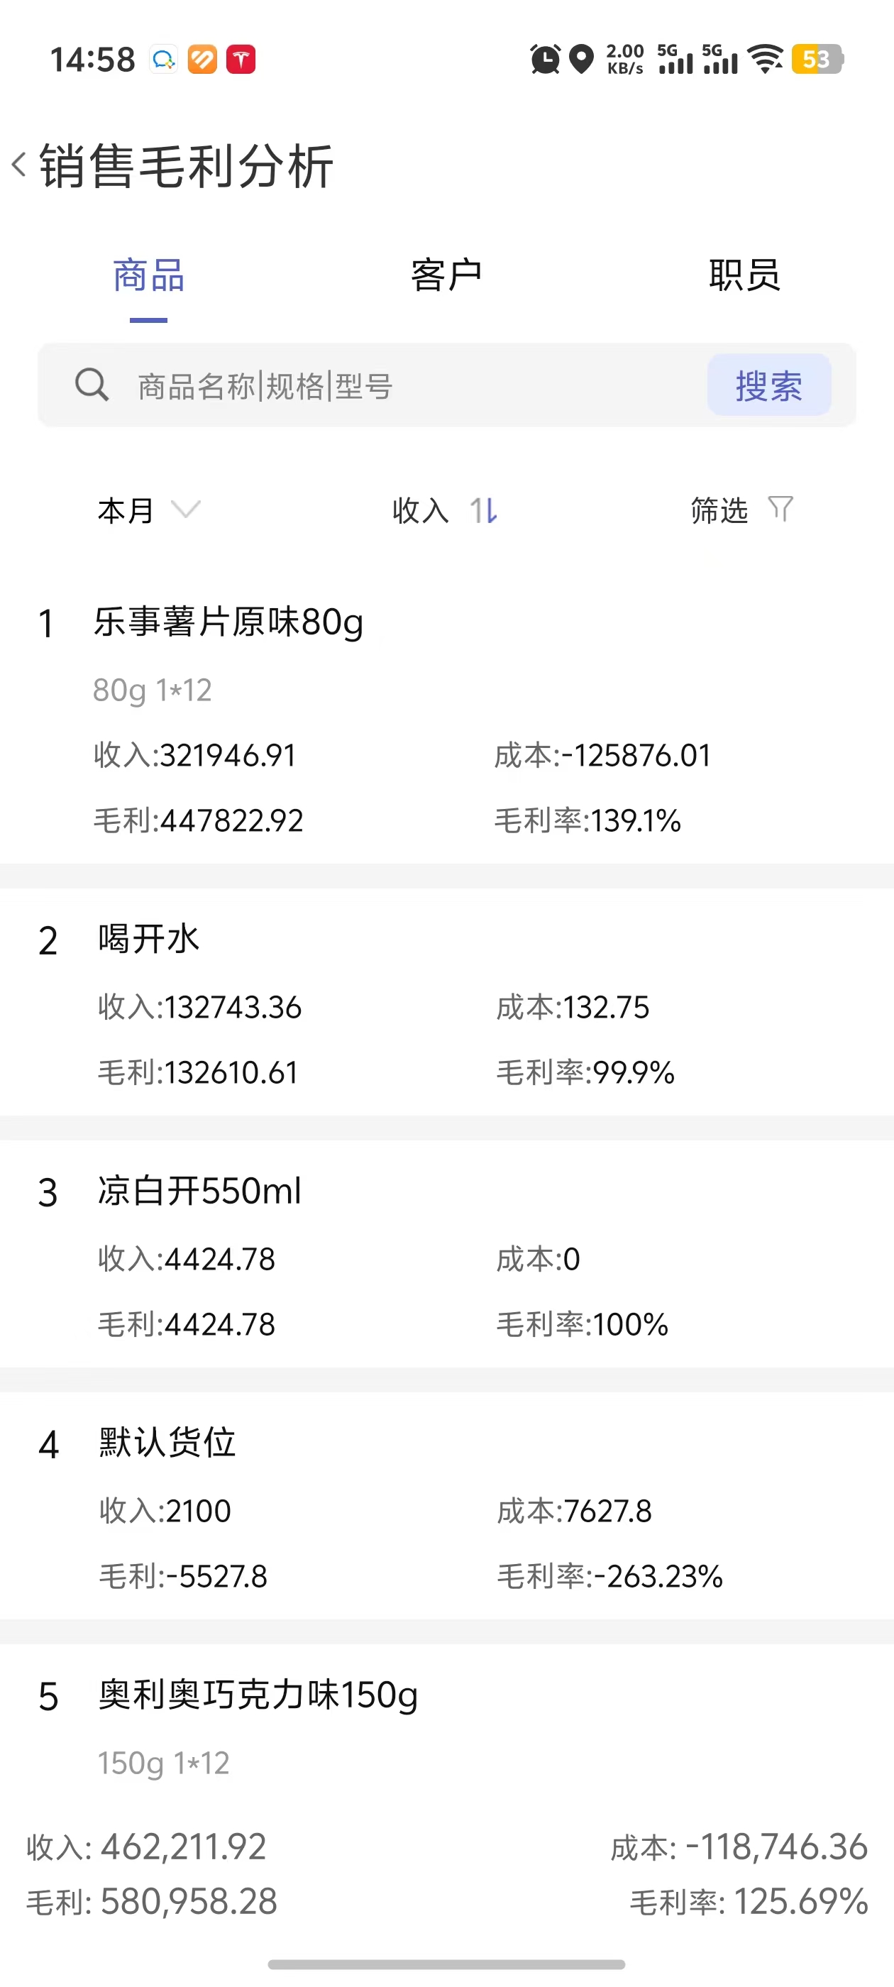The width and height of the screenshot is (894, 1987).
Task: Tap the back arrow beside 销售毛利分析
Action: tap(19, 165)
